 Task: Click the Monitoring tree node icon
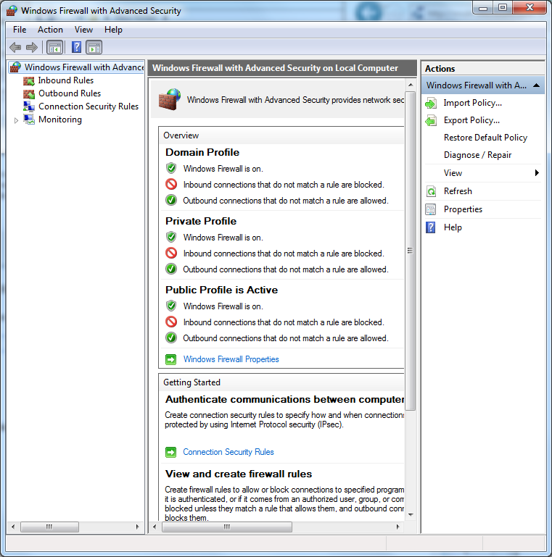click(29, 120)
